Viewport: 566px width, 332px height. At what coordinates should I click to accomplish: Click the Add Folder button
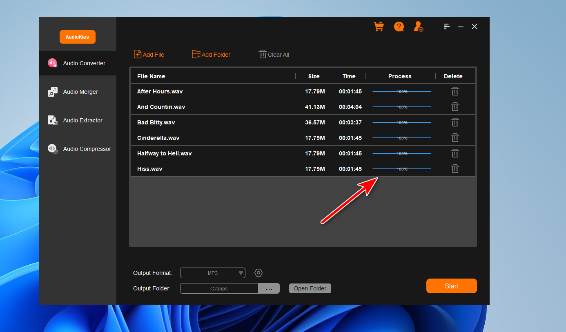click(x=211, y=54)
